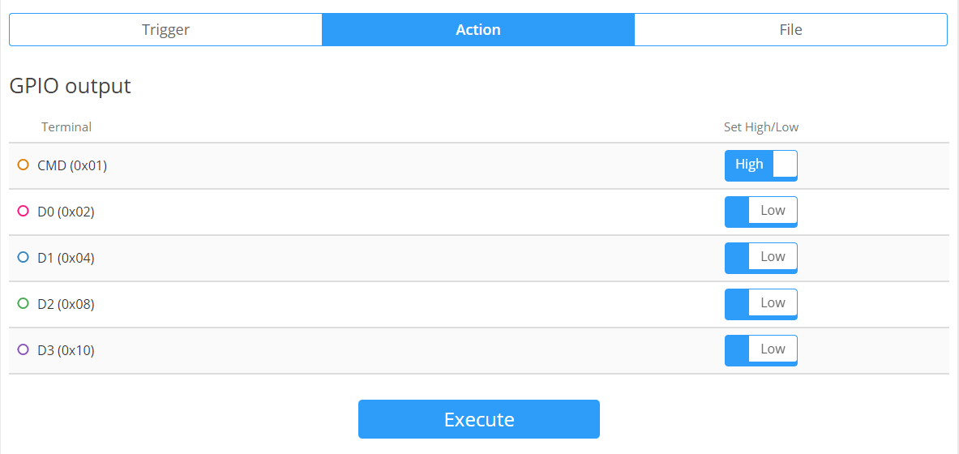
Task: Switch to the Trigger tab
Action: (165, 30)
